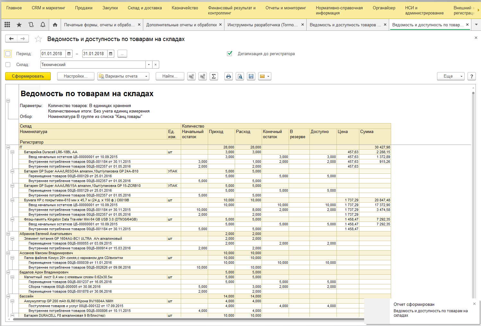Open period selection '...' button

pyautogui.click(x=122, y=54)
